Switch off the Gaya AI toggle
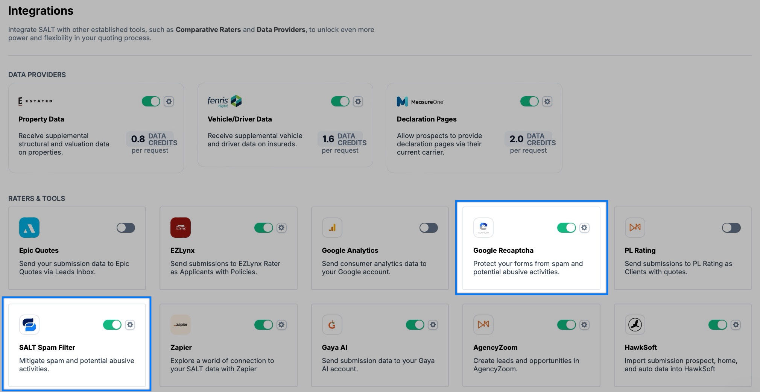 tap(415, 325)
